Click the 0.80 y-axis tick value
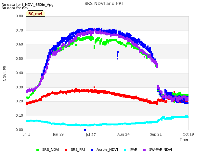This screenshot has height=156, width=208. [19, 16]
